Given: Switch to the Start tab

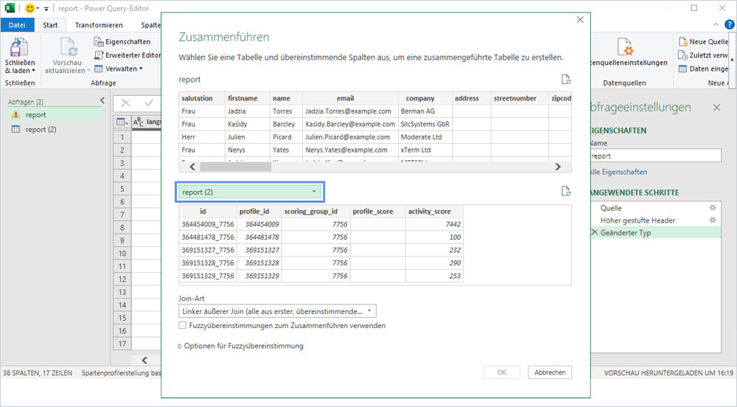Looking at the screenshot, I should click(50, 25).
